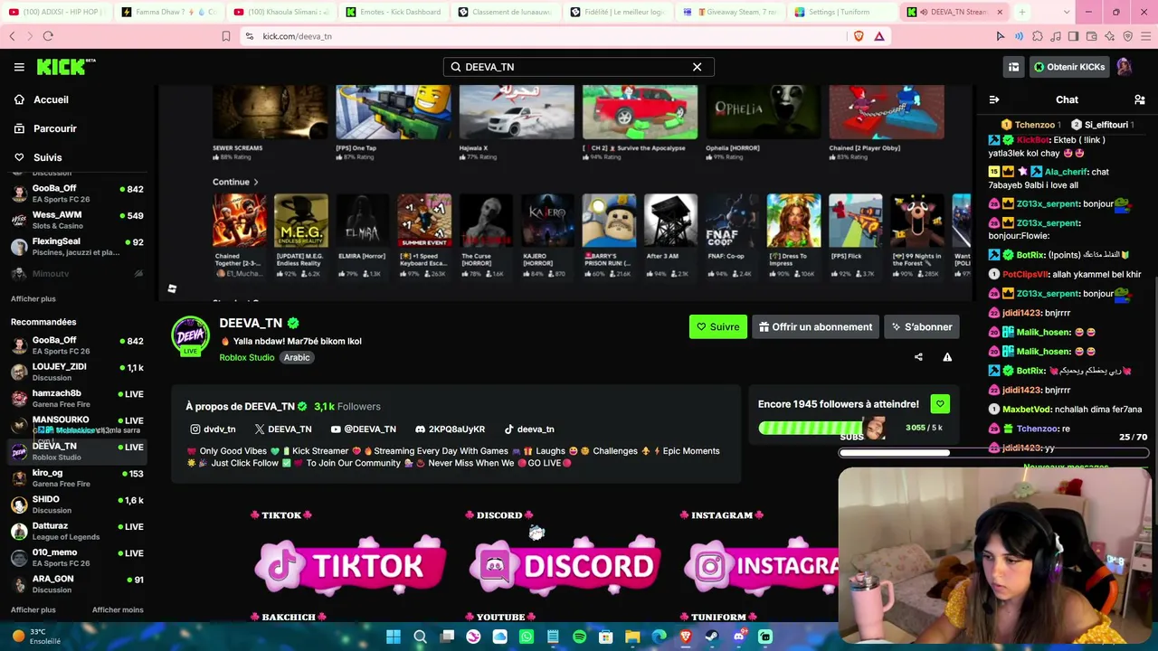The height and width of the screenshot is (651, 1158).
Task: Open the Dress To Impress game thumbnail
Action: pos(793,220)
